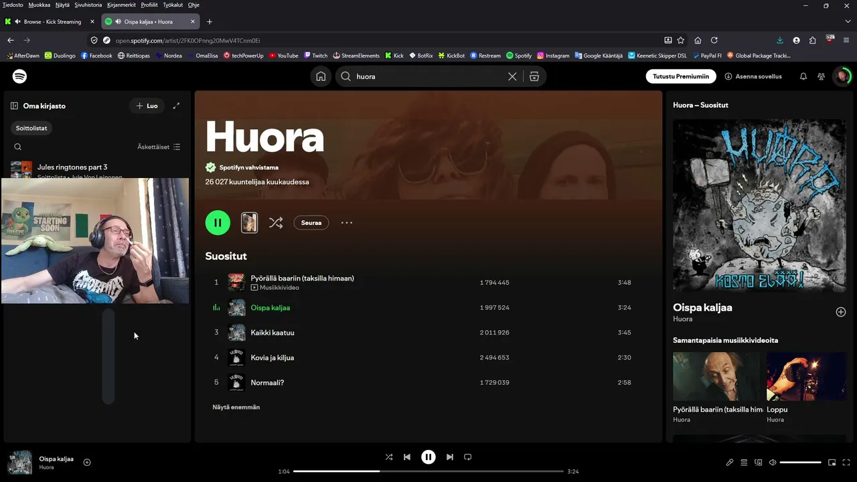Viewport: 857px width, 482px height.
Task: Open the three-dot more options for Huora
Action: click(347, 223)
